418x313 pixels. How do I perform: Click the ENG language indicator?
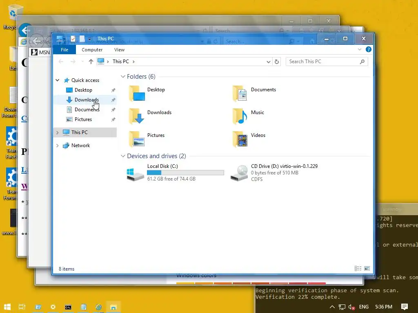point(364,307)
